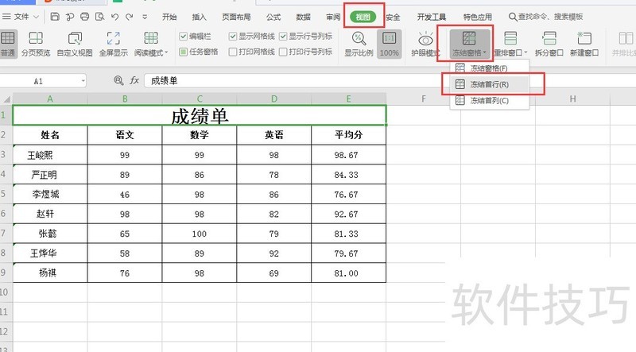The image size is (636, 352).
Task: Select the 普通 normal view icon
Action: click(8, 44)
